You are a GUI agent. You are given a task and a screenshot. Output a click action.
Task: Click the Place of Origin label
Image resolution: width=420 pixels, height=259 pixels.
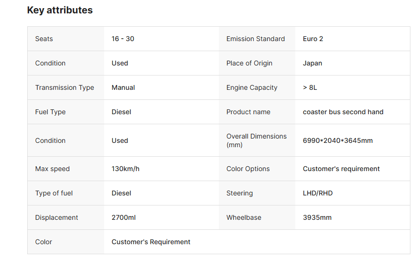click(249, 63)
